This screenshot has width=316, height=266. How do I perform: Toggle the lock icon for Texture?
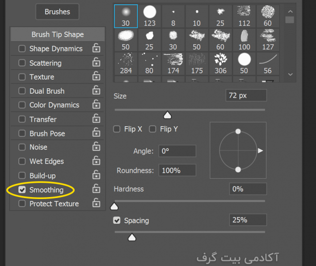tap(96, 76)
